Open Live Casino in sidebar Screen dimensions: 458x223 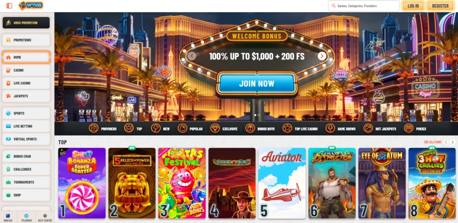(x=26, y=83)
